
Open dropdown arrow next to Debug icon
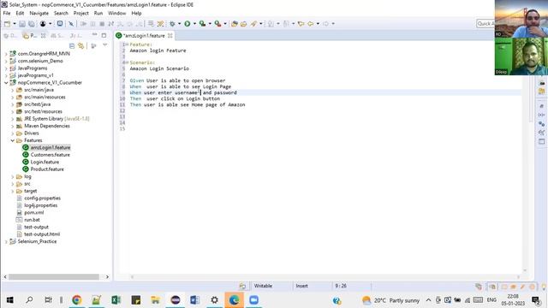pyautogui.click(x=179, y=24)
